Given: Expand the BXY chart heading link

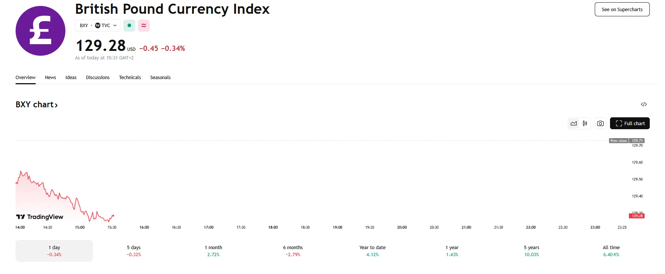Looking at the screenshot, I should pyautogui.click(x=37, y=105).
